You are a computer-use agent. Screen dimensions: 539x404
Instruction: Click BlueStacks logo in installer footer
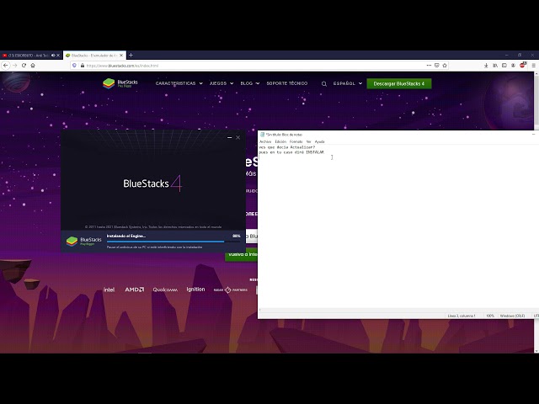tap(84, 242)
